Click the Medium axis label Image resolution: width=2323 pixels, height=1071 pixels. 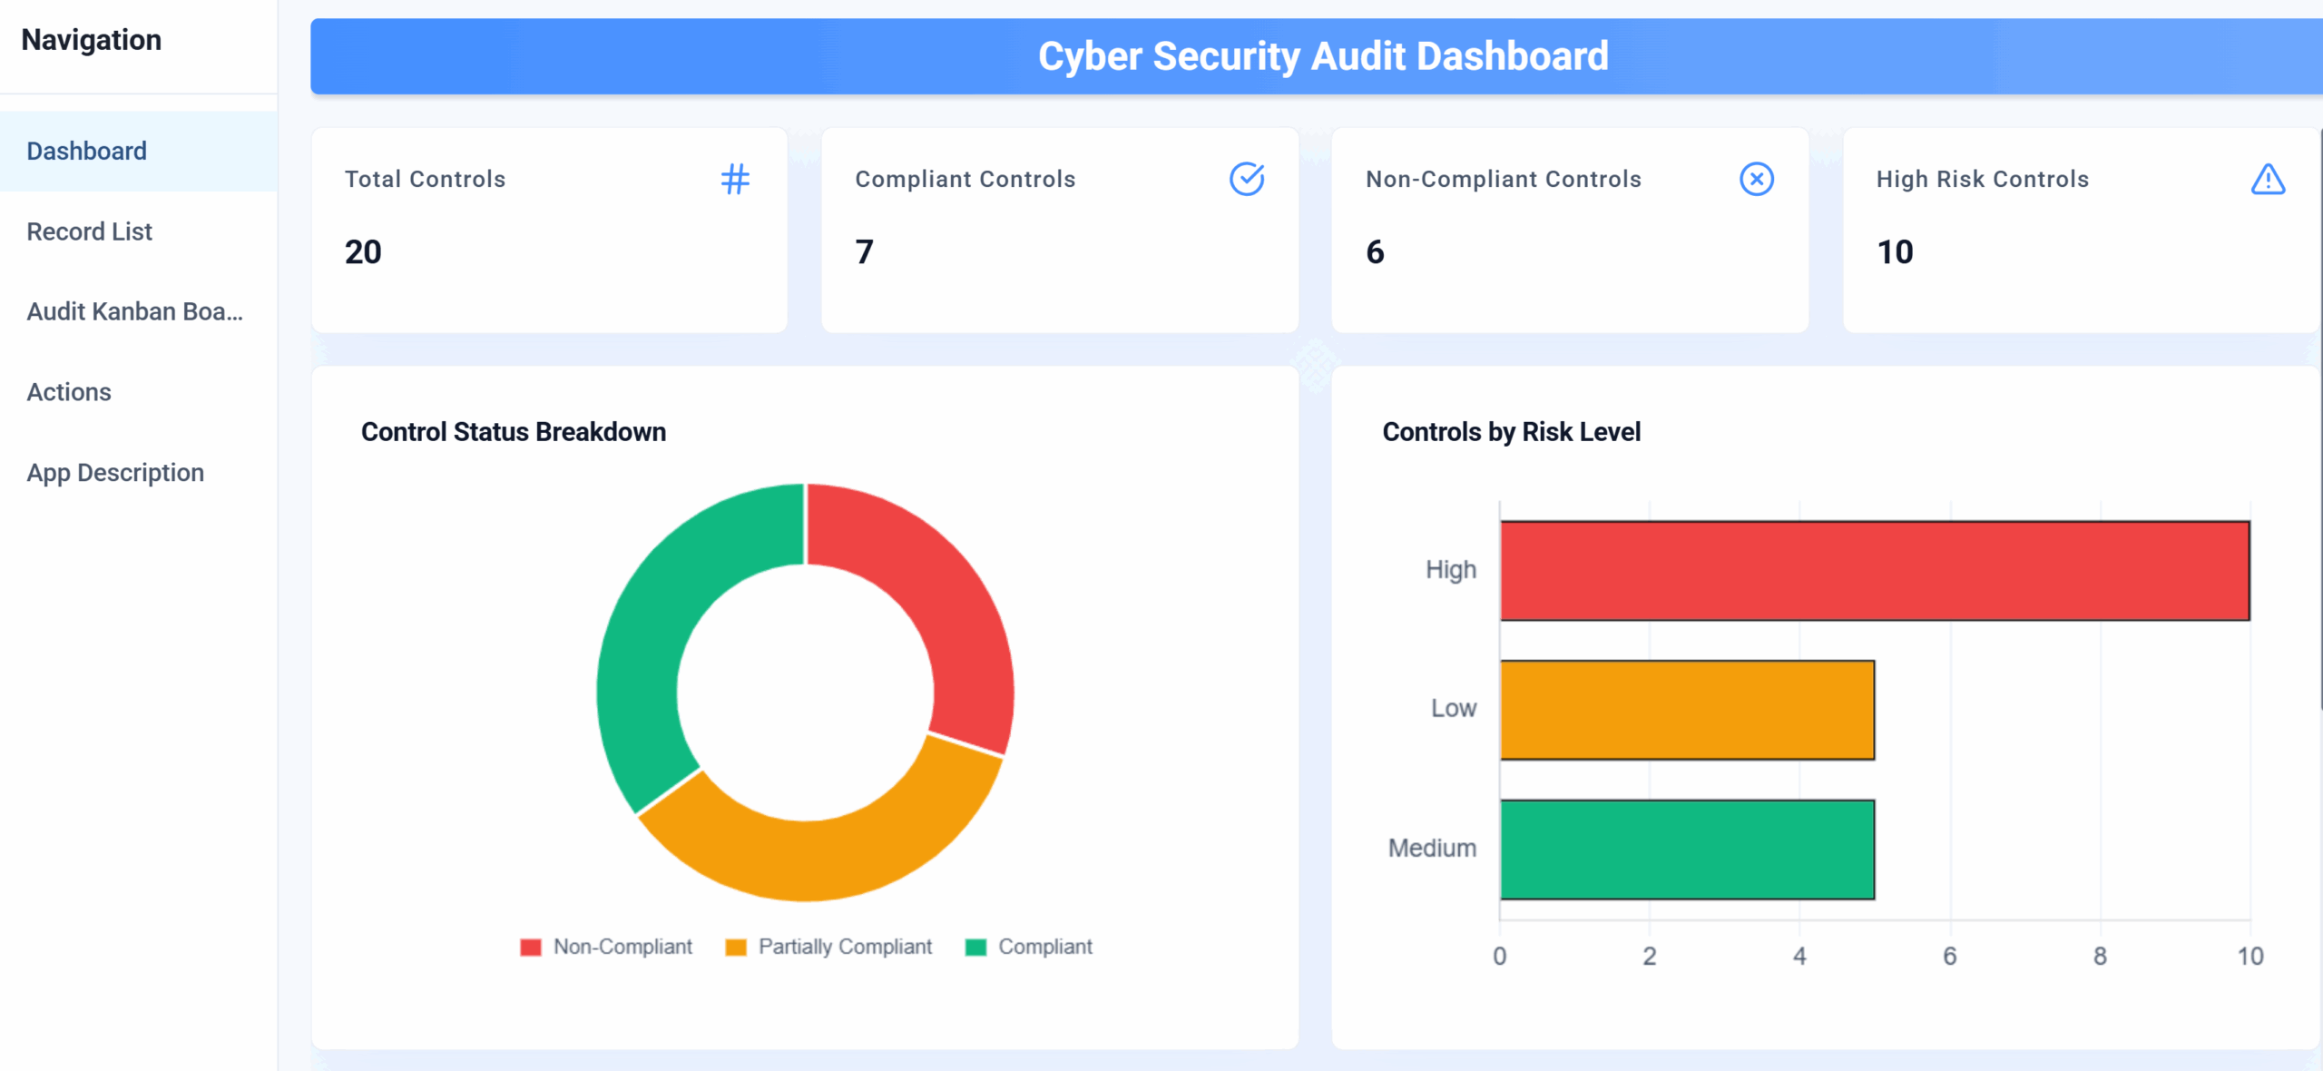[x=1432, y=848]
